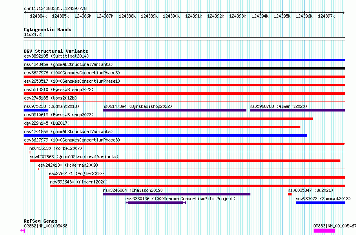Click the RefSeq Genes track title
Screen dimensions: 356x235
(40, 221)
